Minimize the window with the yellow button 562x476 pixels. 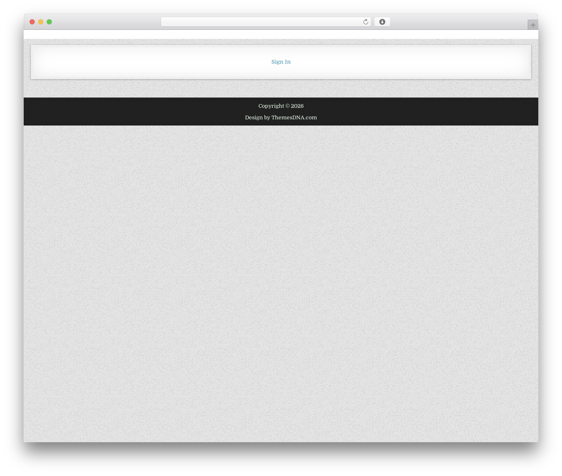click(41, 22)
